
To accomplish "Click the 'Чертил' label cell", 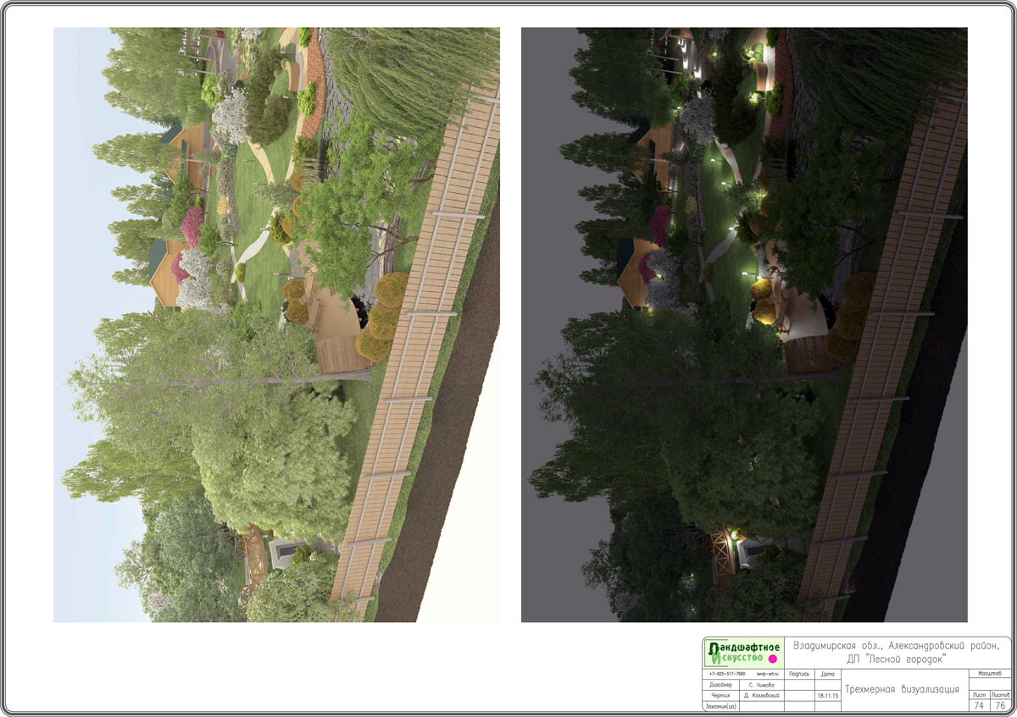I will click(720, 696).
